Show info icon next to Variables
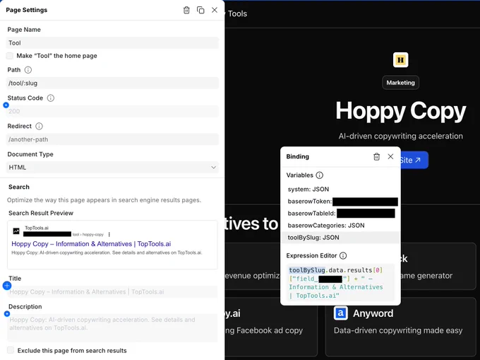480x360 pixels. point(319,175)
